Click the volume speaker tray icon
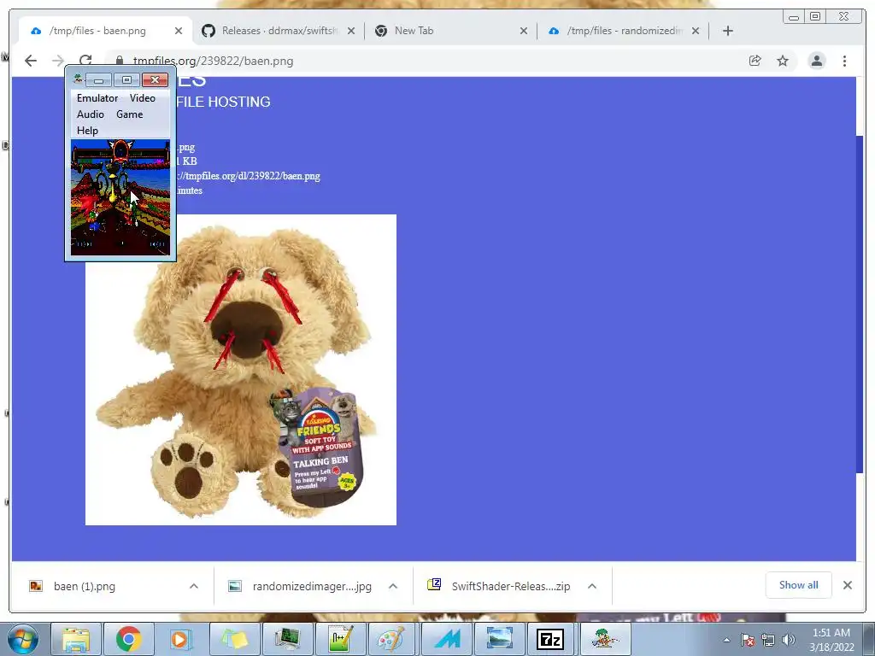Viewport: 875px width, 656px height. [x=789, y=640]
